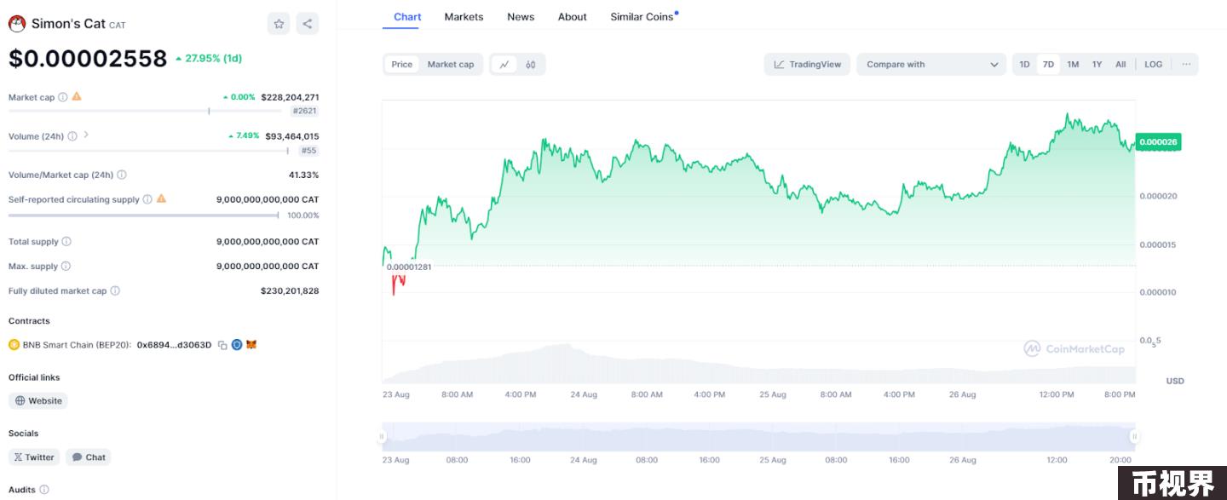
Task: Click the $228,204,271 market cap value
Action: click(x=290, y=97)
